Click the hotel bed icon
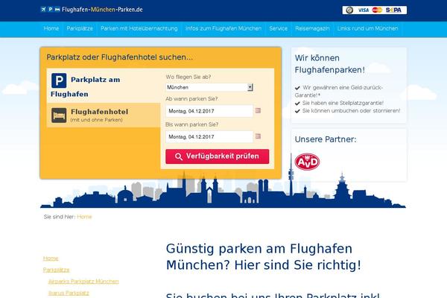This screenshot has width=447, height=298. 59,115
